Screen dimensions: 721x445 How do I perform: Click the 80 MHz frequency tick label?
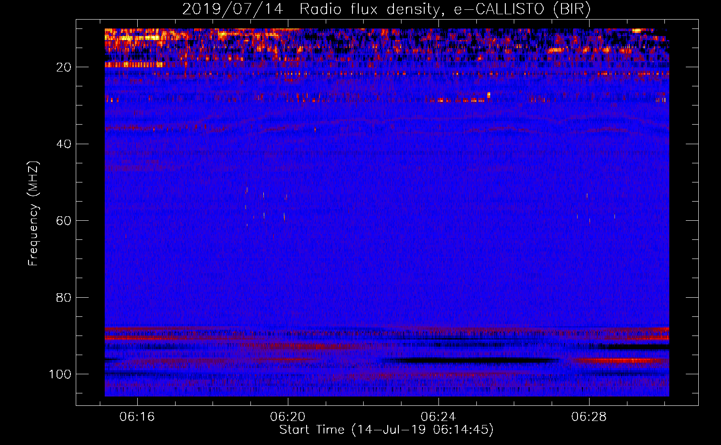click(64, 297)
